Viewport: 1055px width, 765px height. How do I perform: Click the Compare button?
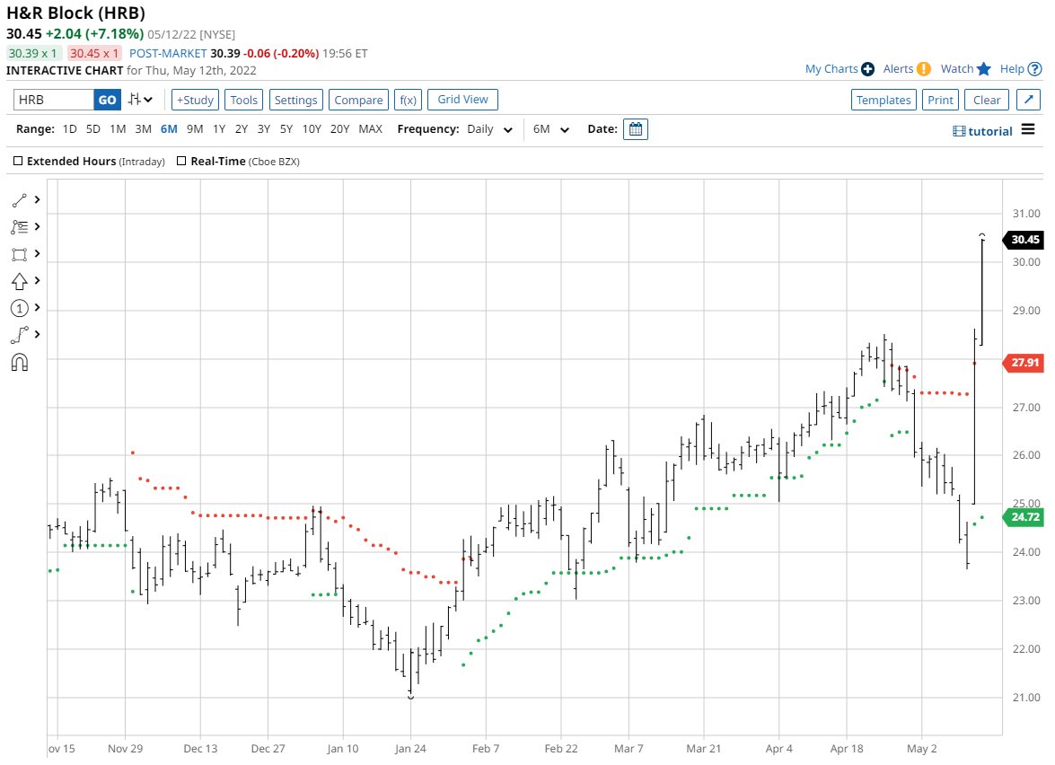[x=358, y=100]
